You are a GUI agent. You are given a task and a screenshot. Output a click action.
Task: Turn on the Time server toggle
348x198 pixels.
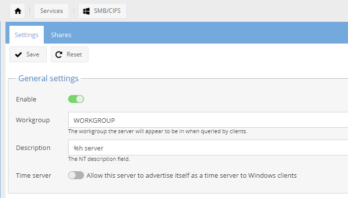tap(76, 175)
